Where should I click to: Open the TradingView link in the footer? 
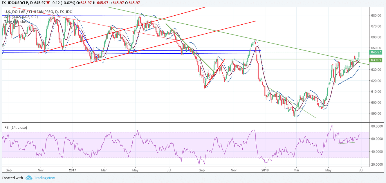[x=44, y=178]
